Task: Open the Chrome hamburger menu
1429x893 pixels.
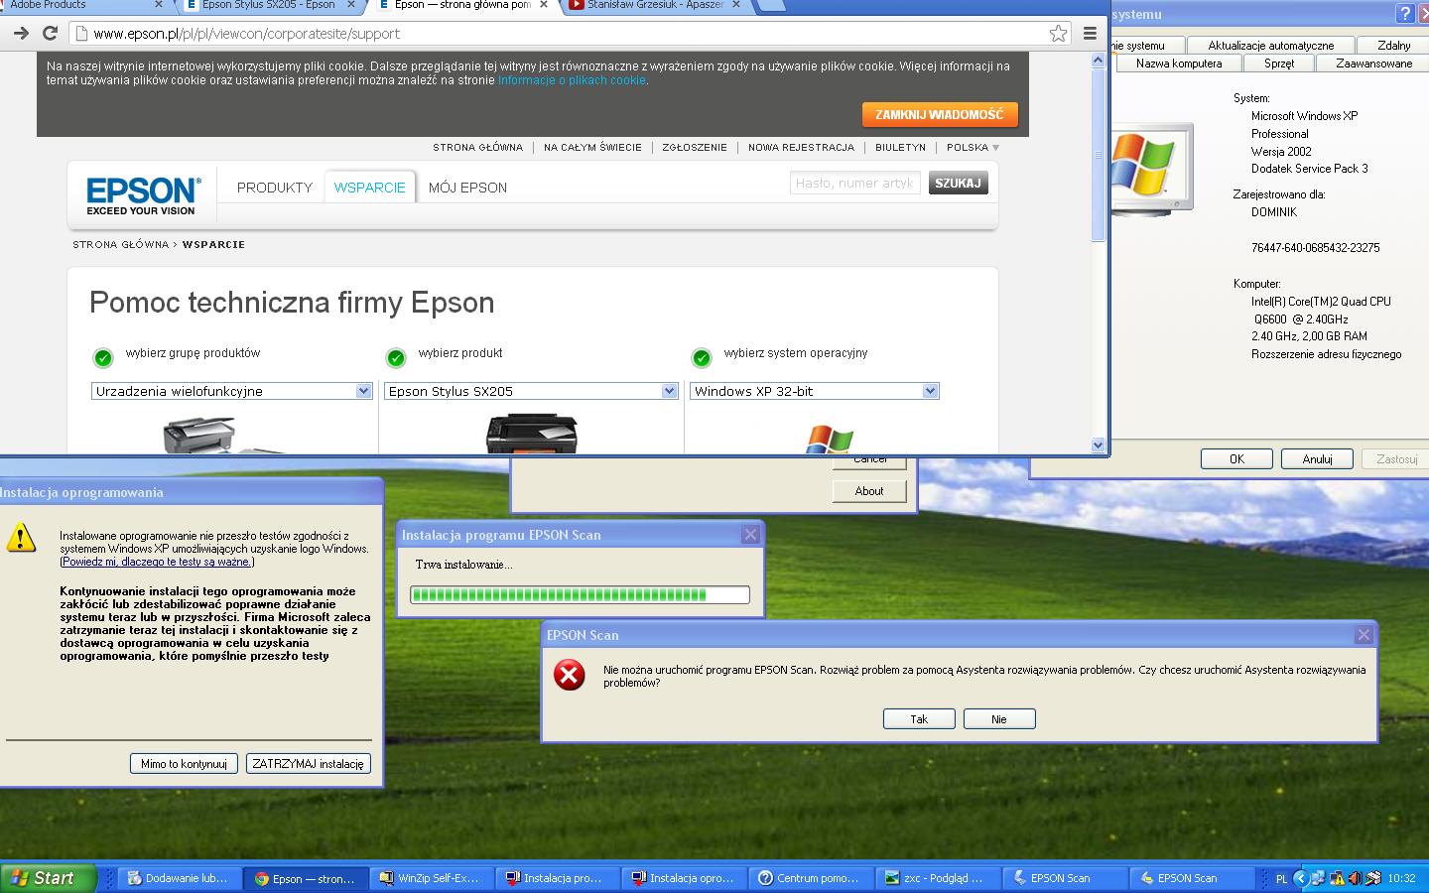Action: [x=1090, y=33]
